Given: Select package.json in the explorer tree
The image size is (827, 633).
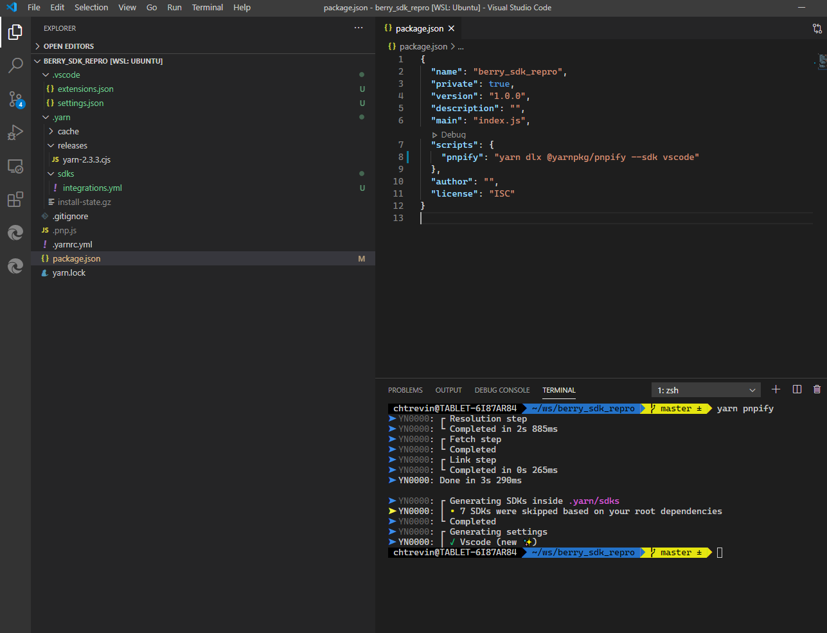Looking at the screenshot, I should [203, 258].
